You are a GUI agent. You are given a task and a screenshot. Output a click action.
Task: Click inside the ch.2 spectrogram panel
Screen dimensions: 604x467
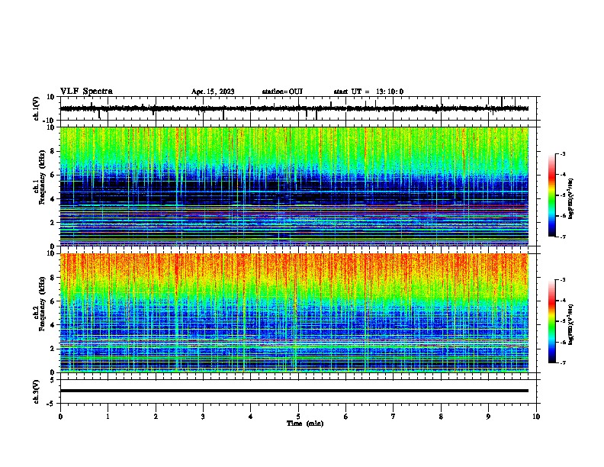(294, 313)
